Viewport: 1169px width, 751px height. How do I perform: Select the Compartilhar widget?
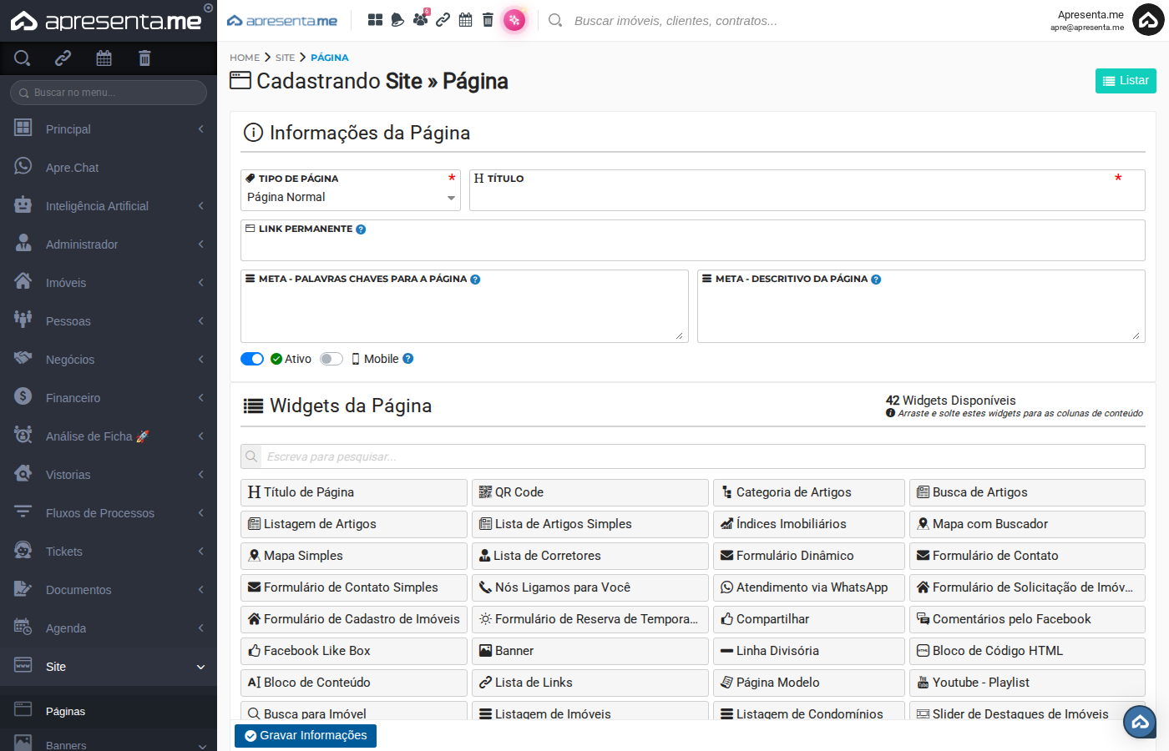[x=808, y=619]
